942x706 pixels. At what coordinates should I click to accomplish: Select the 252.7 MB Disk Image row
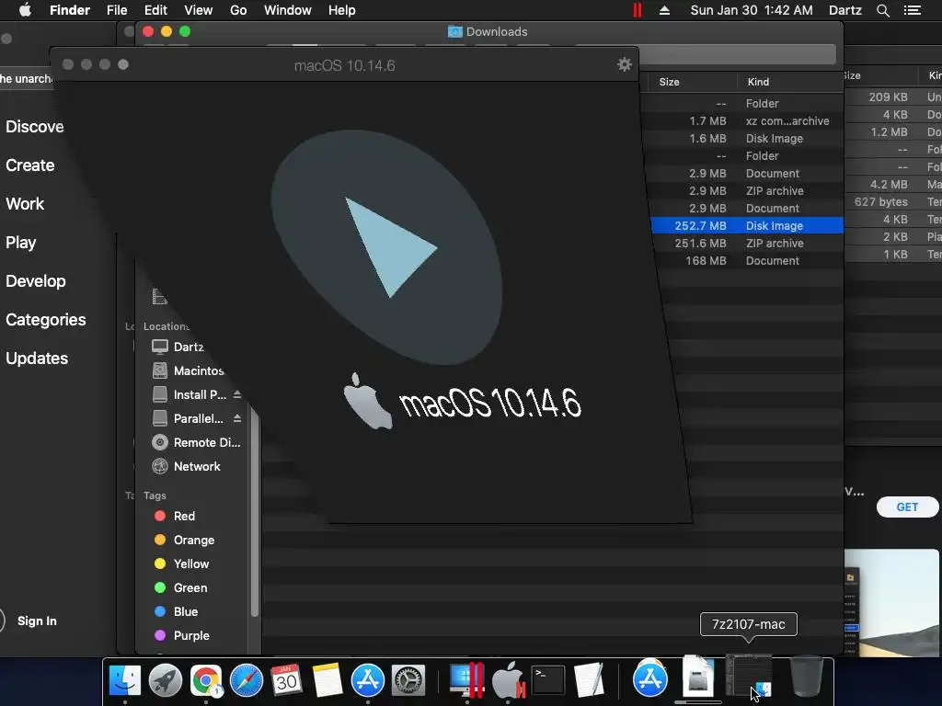tap(747, 226)
